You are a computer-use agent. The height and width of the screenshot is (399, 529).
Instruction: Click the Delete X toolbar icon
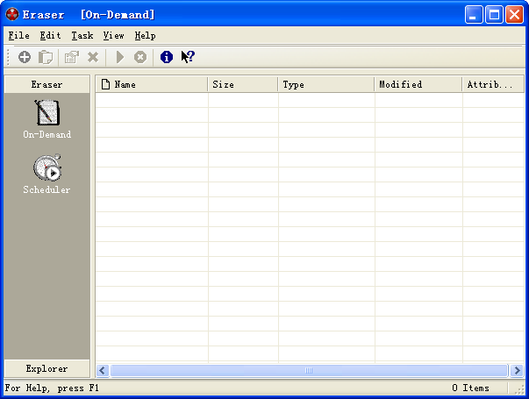[92, 57]
